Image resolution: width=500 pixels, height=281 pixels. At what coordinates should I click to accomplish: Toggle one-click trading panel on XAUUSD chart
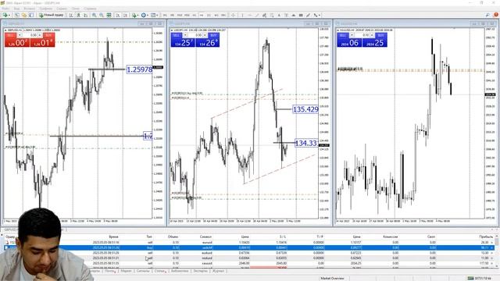pos(338,30)
